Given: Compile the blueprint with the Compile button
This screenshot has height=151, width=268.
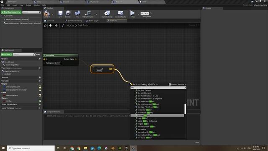Looking at the screenshot, I should click(46, 14).
